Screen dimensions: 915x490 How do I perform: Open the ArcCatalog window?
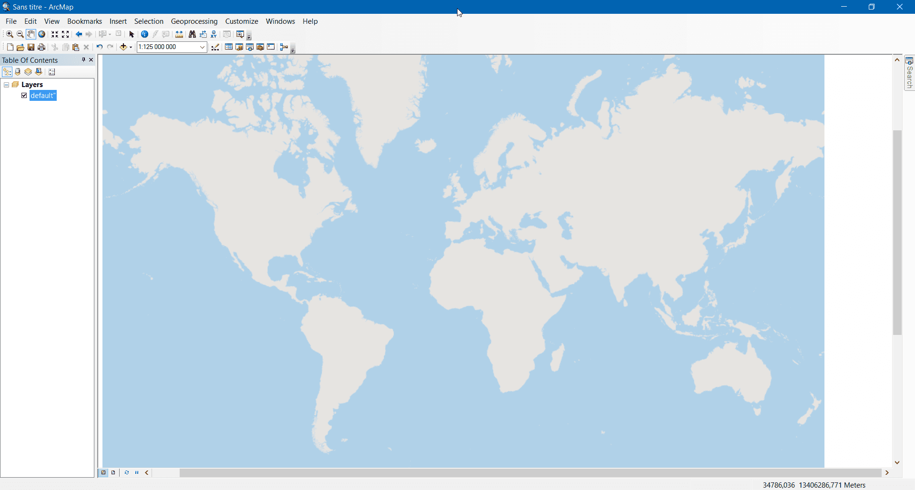(239, 47)
